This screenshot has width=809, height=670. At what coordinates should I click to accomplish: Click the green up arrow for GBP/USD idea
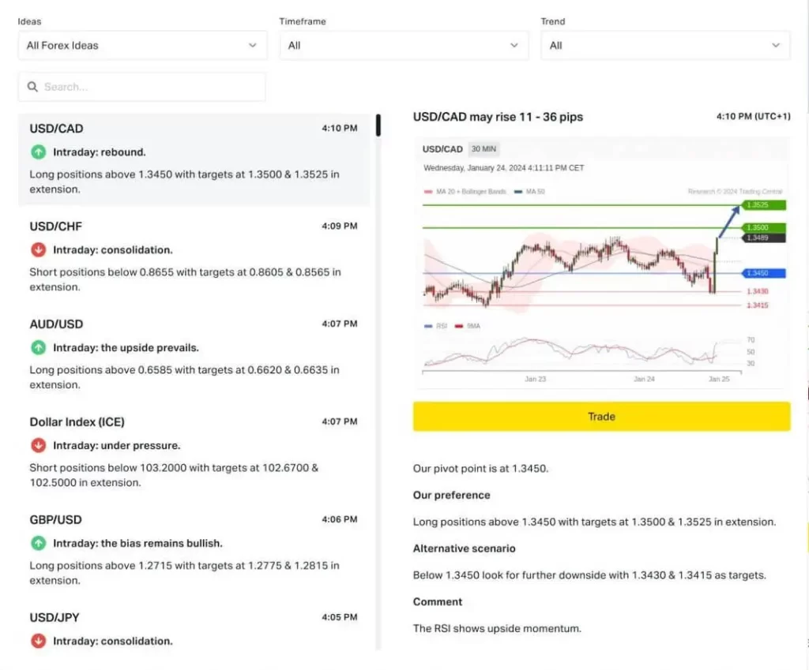click(x=38, y=543)
